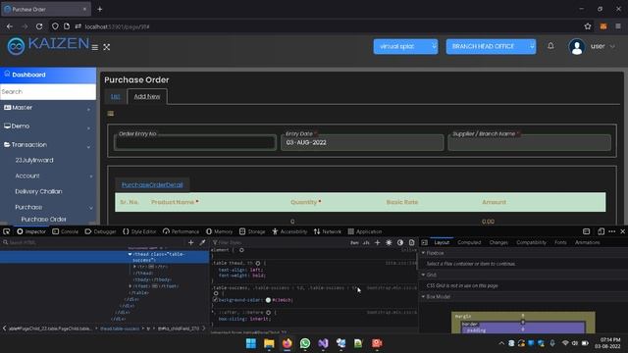Image resolution: width=628 pixels, height=353 pixels.
Task: Toggle responsive design mode icon
Action: click(601, 231)
